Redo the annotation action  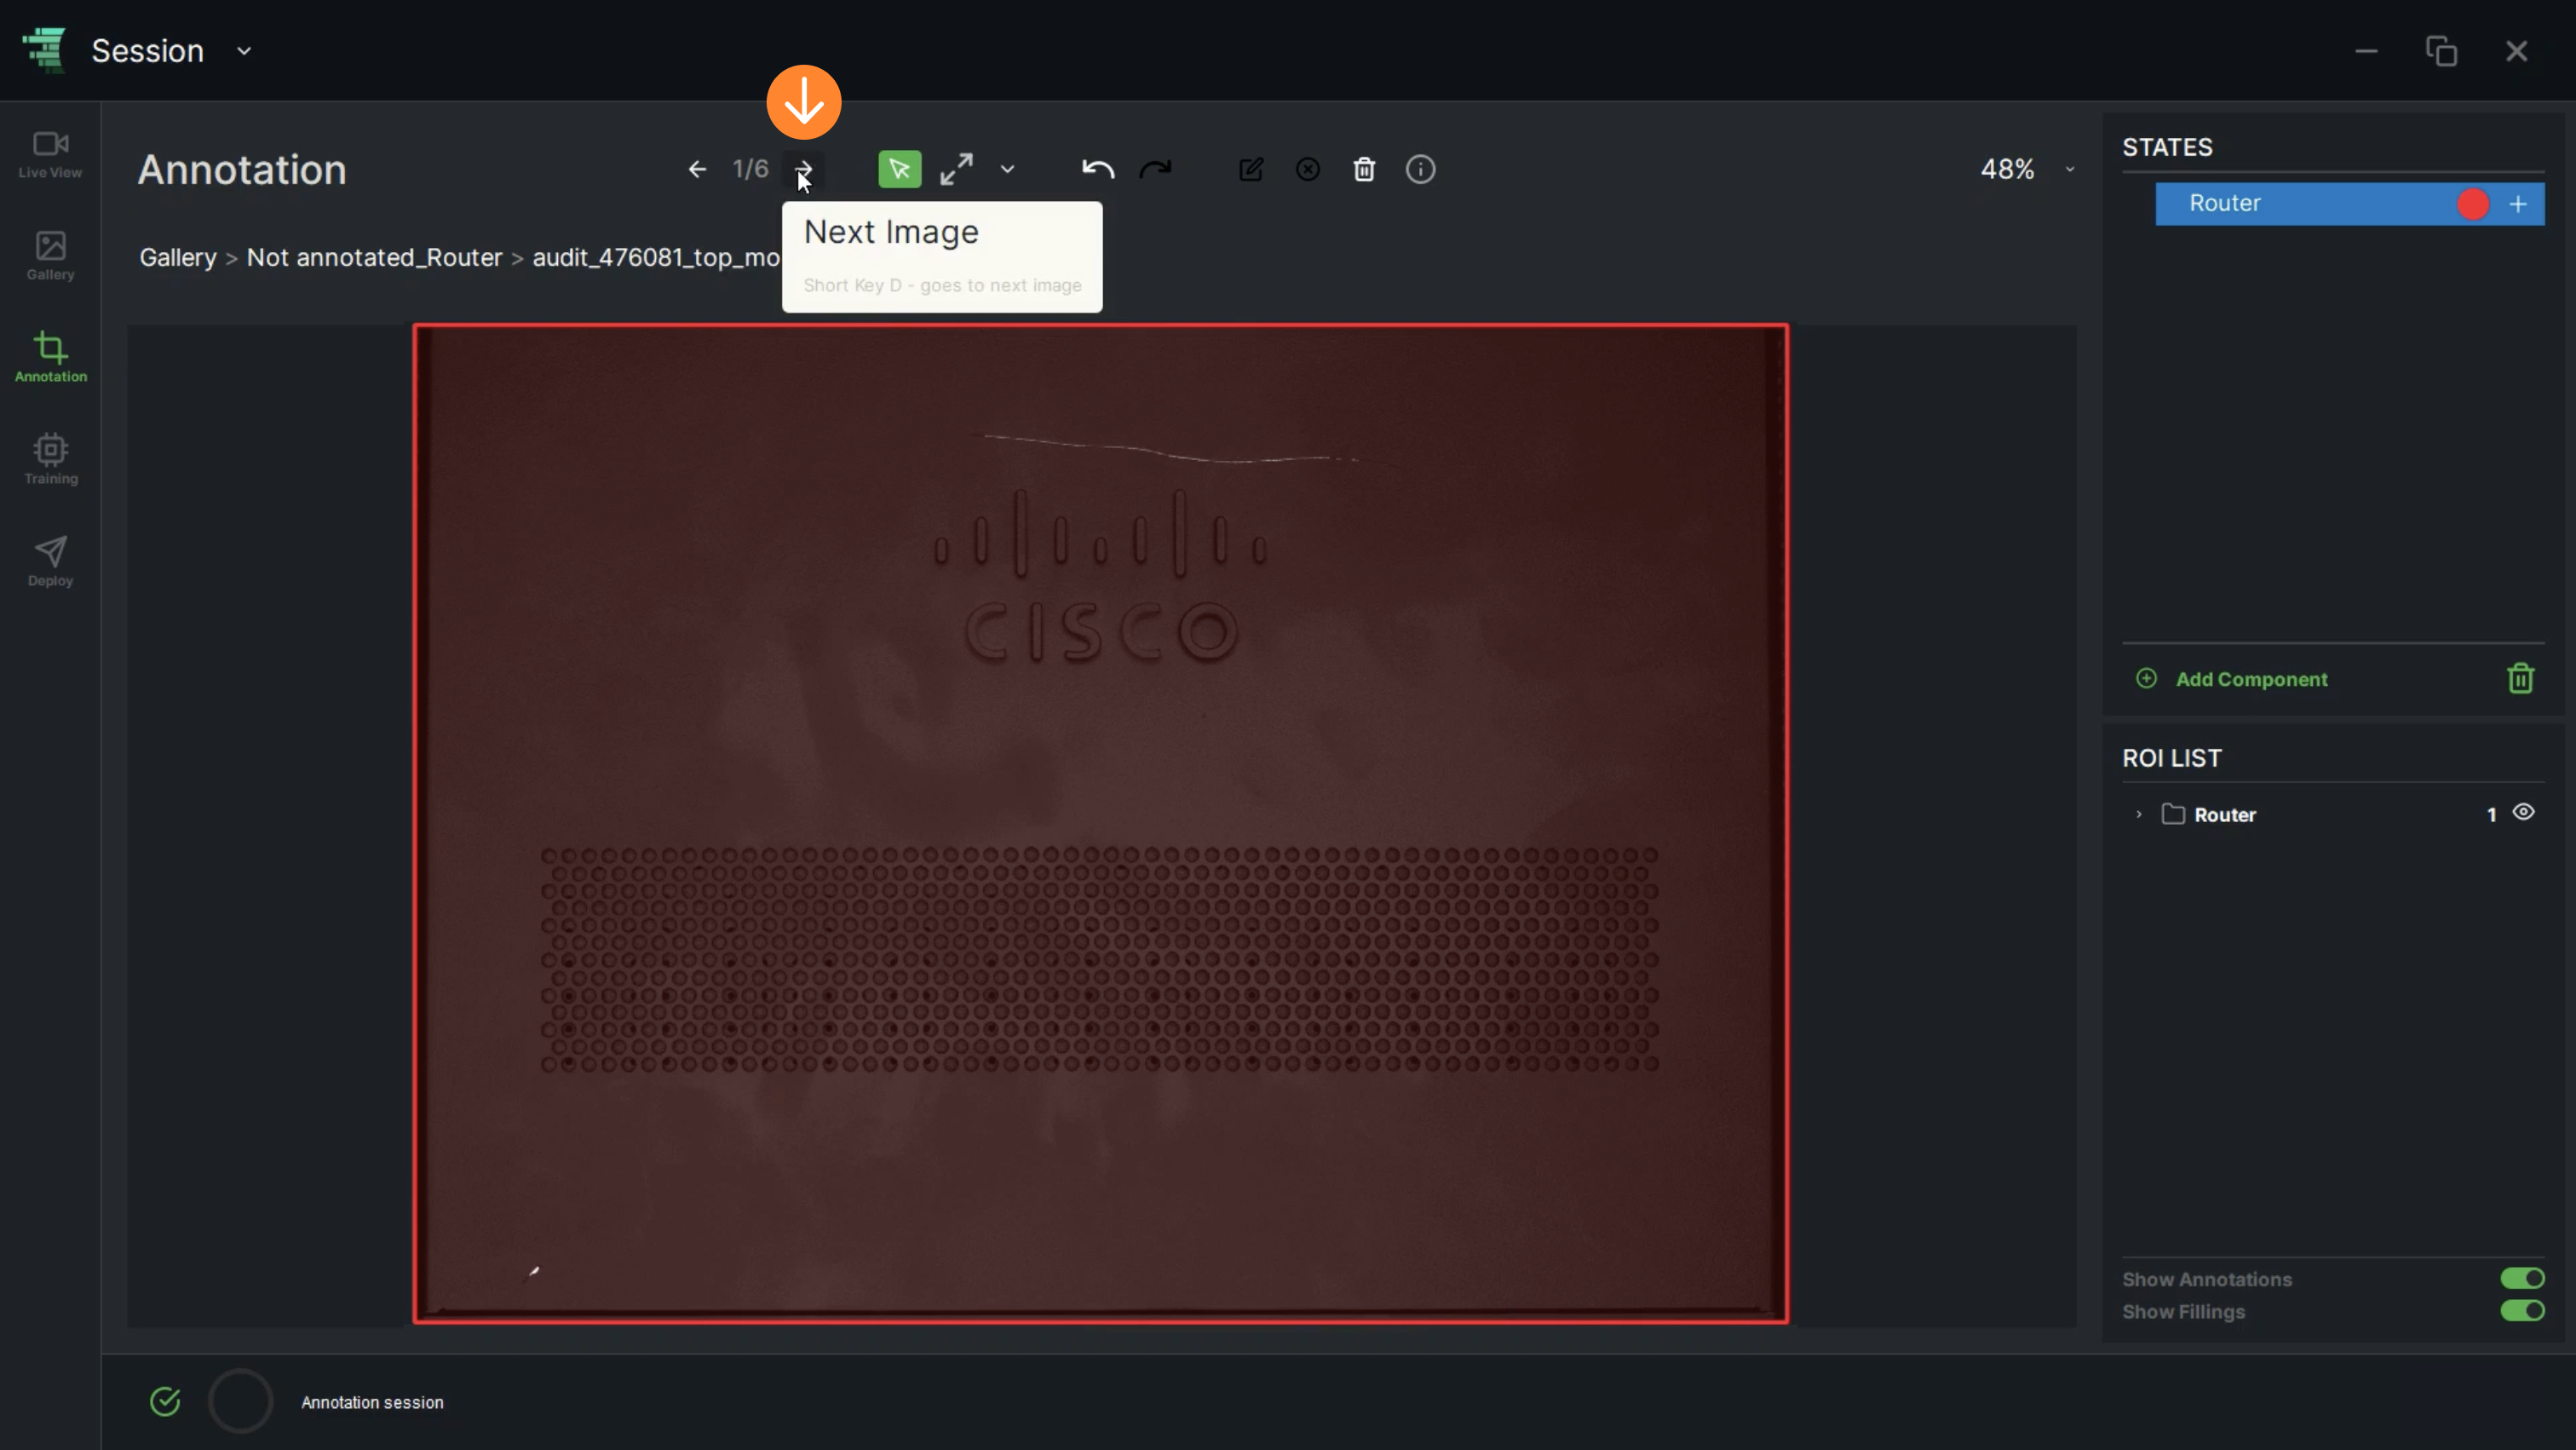point(1155,170)
